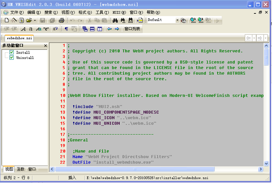Click the tab bar forward navigation arrow
The height and width of the screenshot is (183, 272).
[260, 38]
